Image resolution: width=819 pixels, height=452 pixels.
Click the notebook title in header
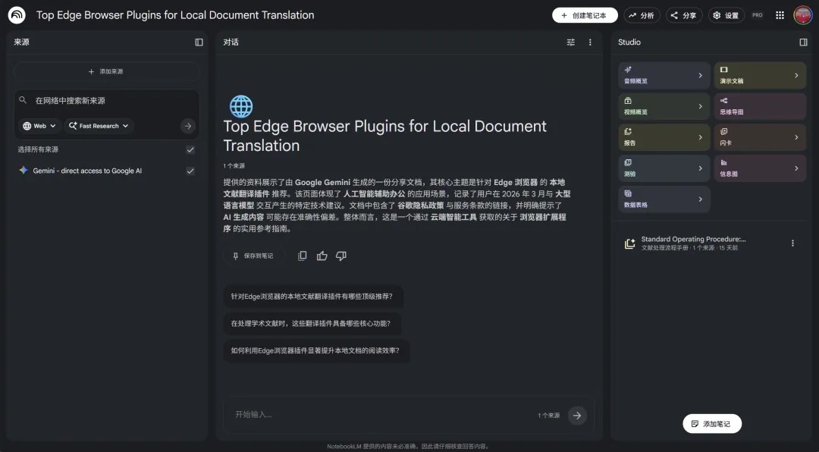point(175,15)
